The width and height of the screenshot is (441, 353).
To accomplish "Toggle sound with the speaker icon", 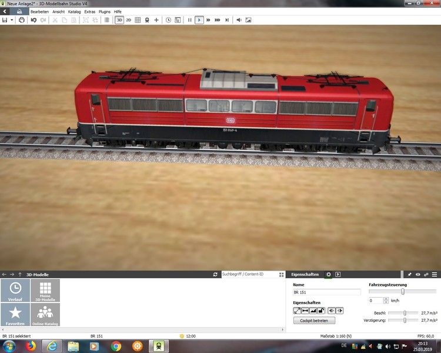I will (239, 20).
